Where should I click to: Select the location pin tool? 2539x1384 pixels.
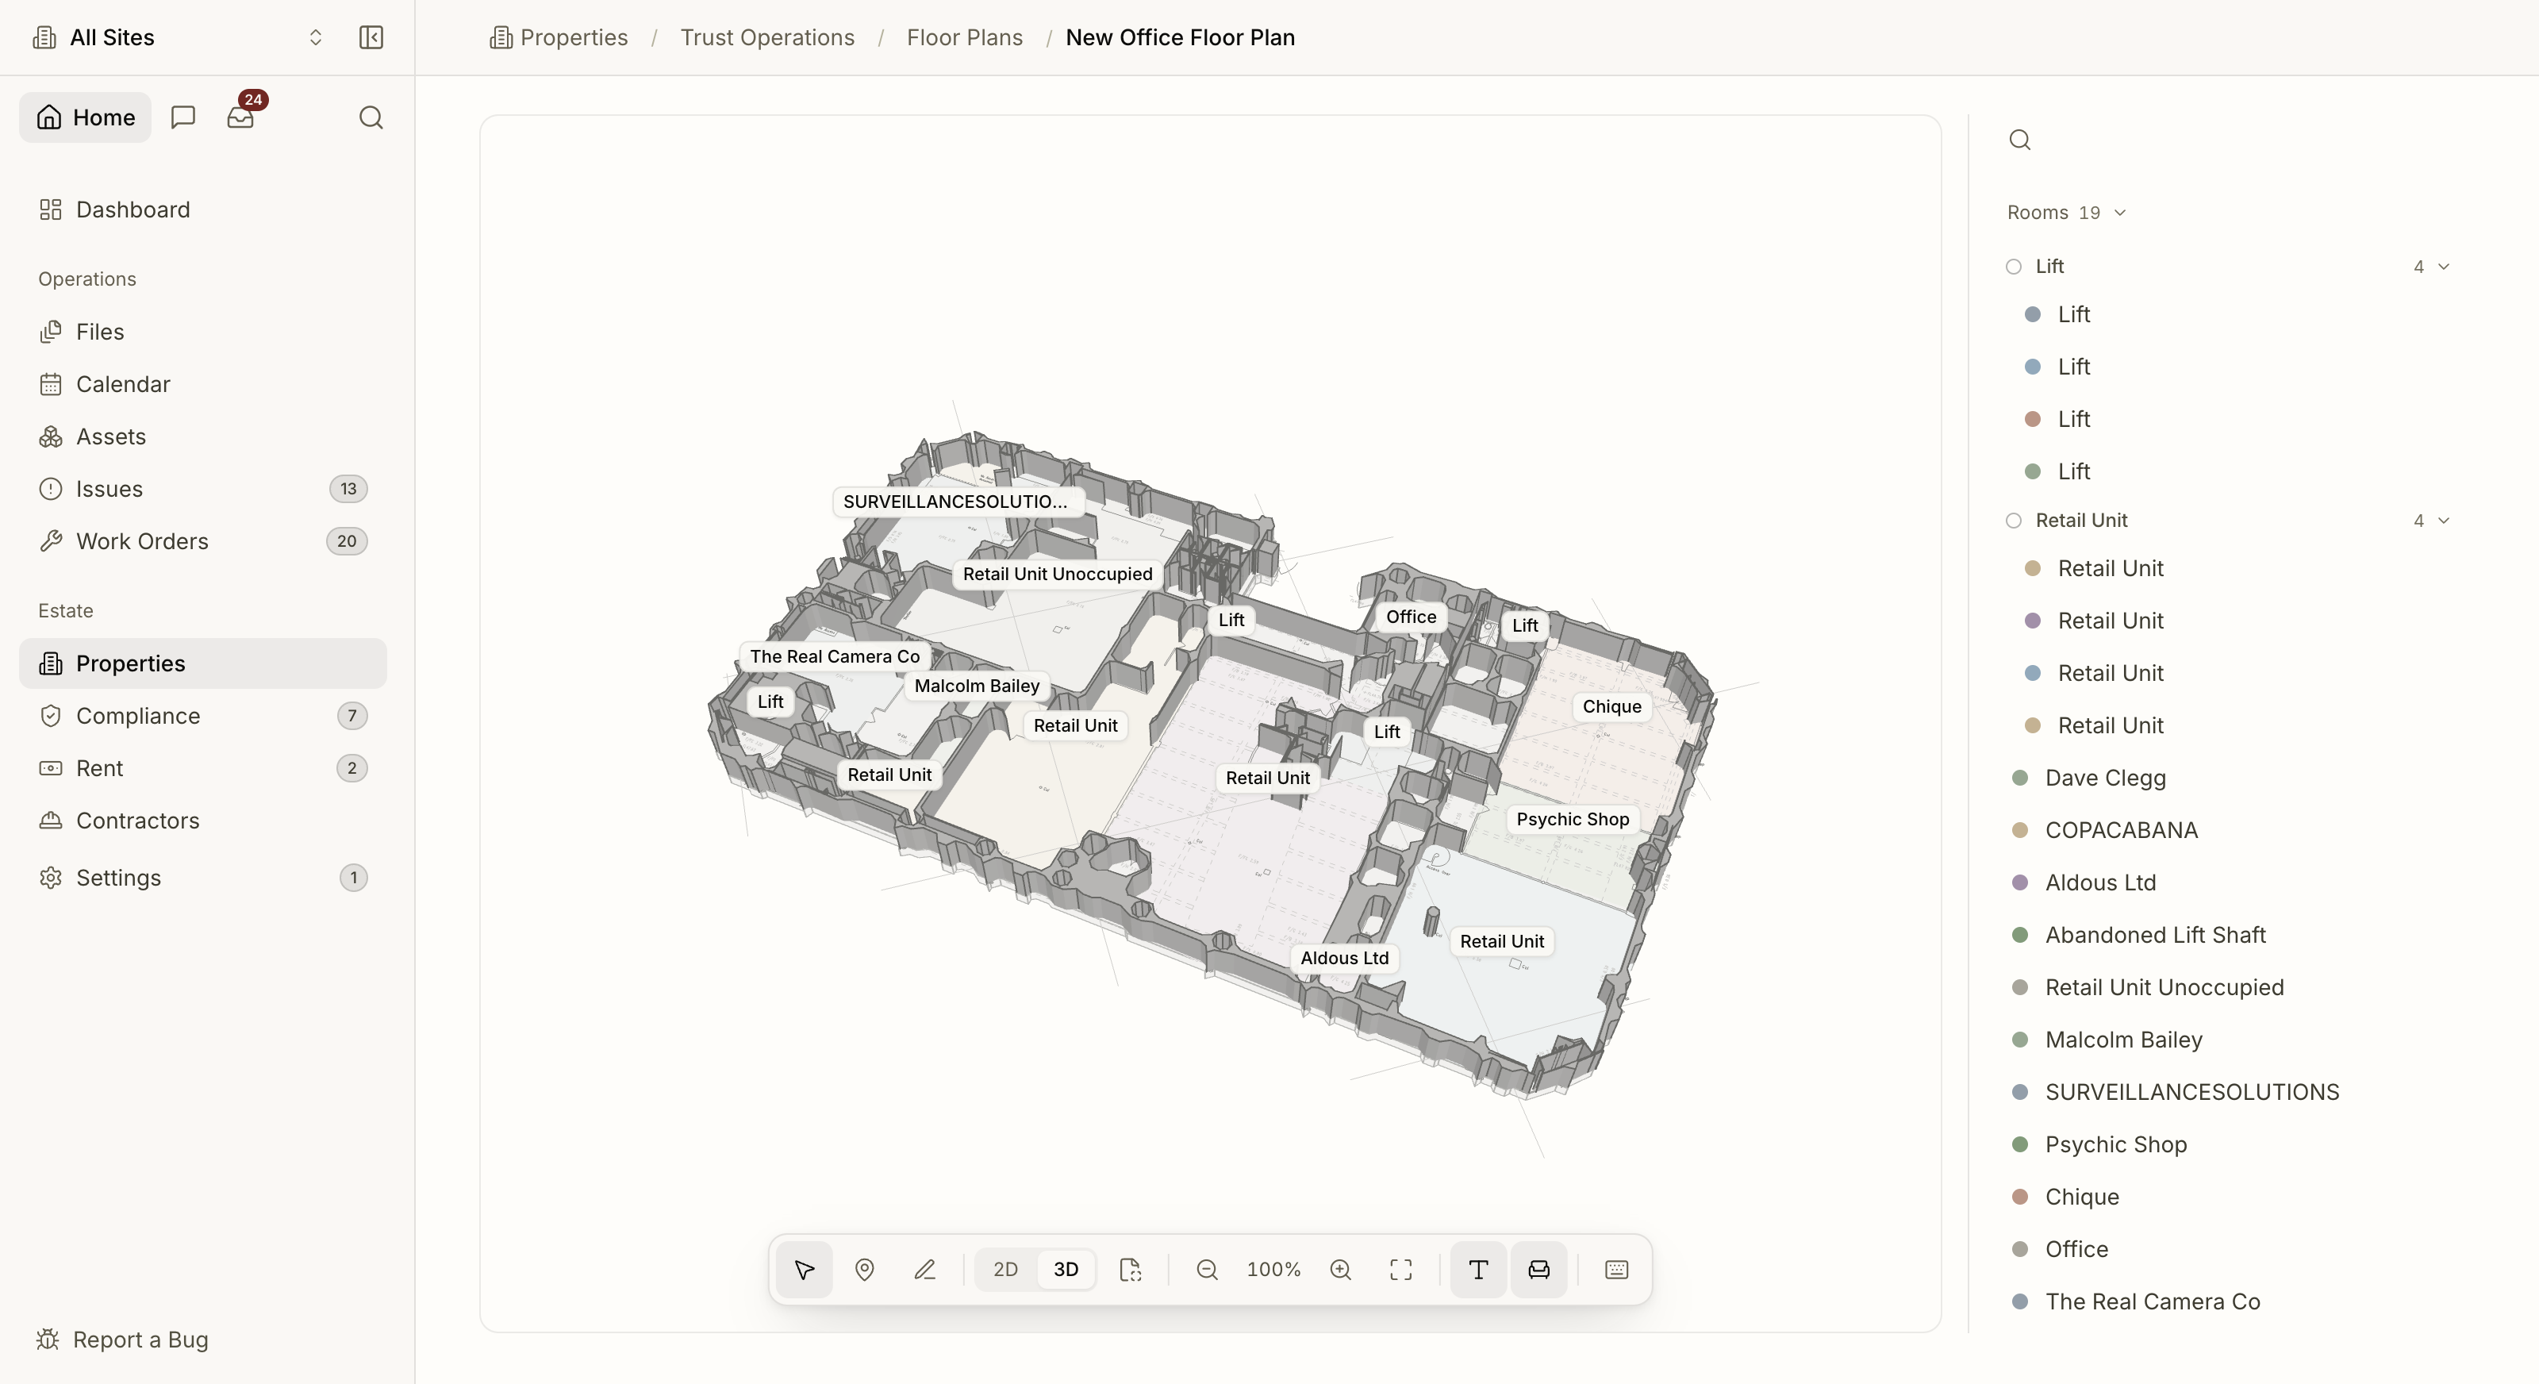[864, 1270]
